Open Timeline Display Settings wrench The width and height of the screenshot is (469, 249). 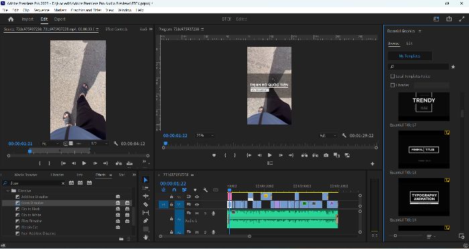205,190
